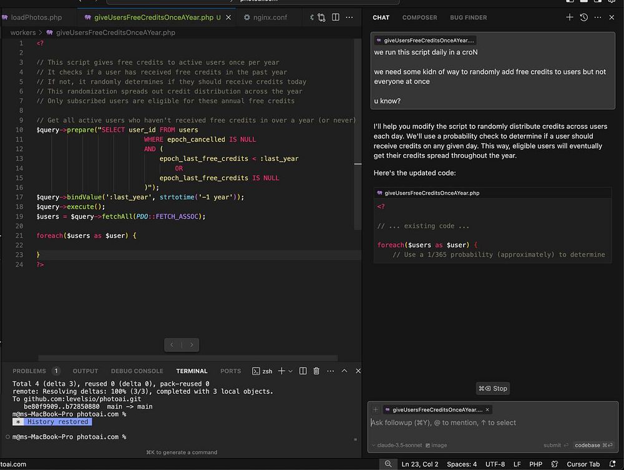Remove attached file chip from chat input
This screenshot has height=470, width=624.
pyautogui.click(x=487, y=409)
